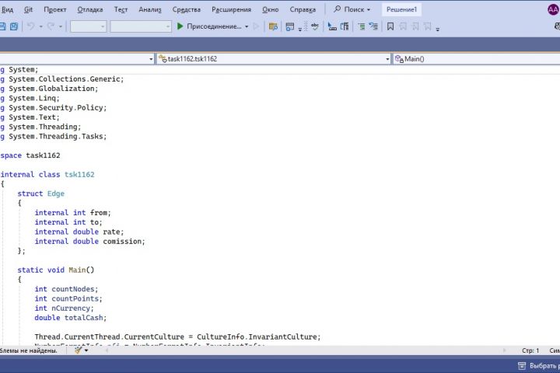Image resolution: width=560 pixels, height=373 pixels.
Task: Click the Стр: 1 line indicator
Action: click(x=530, y=350)
